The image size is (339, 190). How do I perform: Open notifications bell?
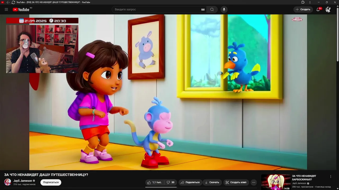pos(318,9)
